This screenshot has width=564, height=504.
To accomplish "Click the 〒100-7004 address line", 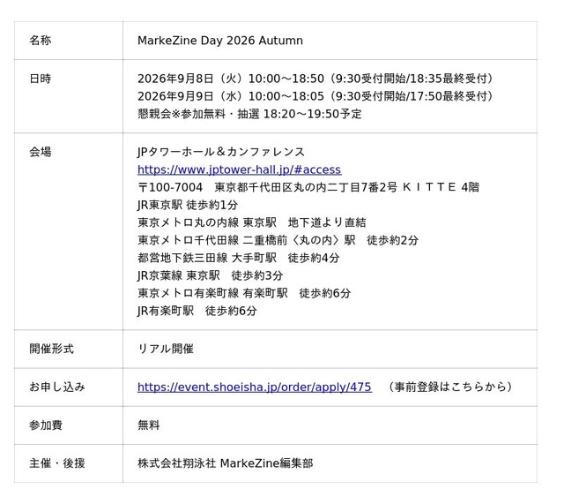I will (x=308, y=187).
